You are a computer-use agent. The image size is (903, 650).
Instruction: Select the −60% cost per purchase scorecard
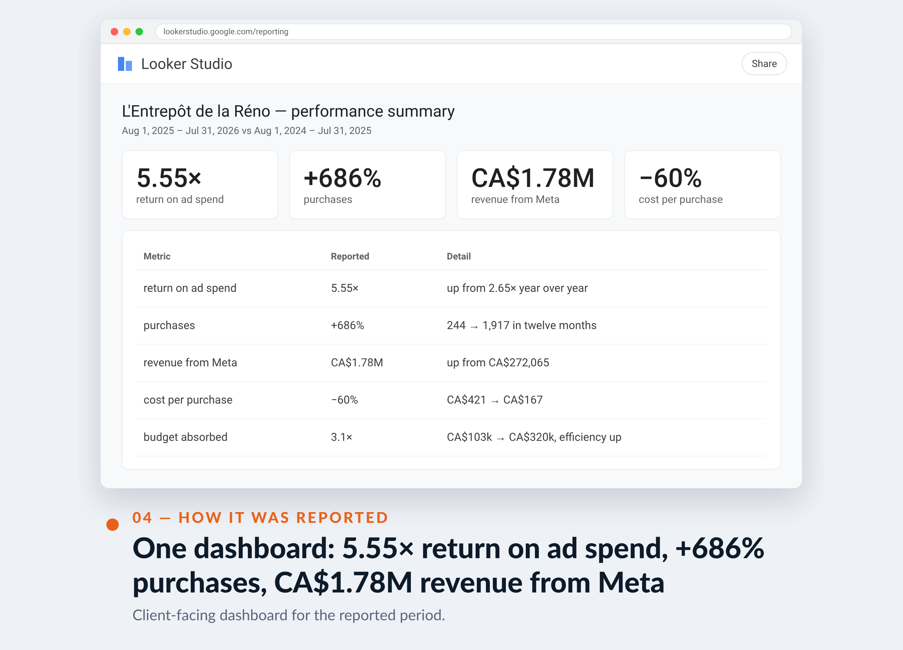tap(702, 185)
